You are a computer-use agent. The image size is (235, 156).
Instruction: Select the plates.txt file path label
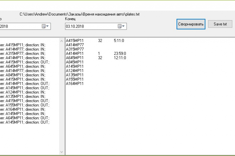click(x=80, y=14)
